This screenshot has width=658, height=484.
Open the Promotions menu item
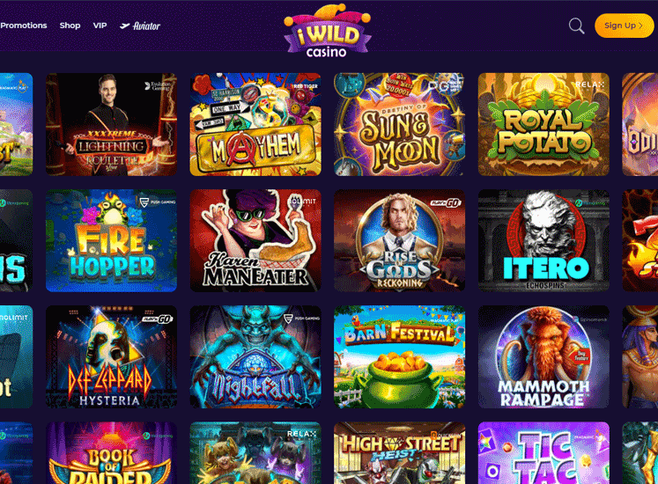(24, 26)
